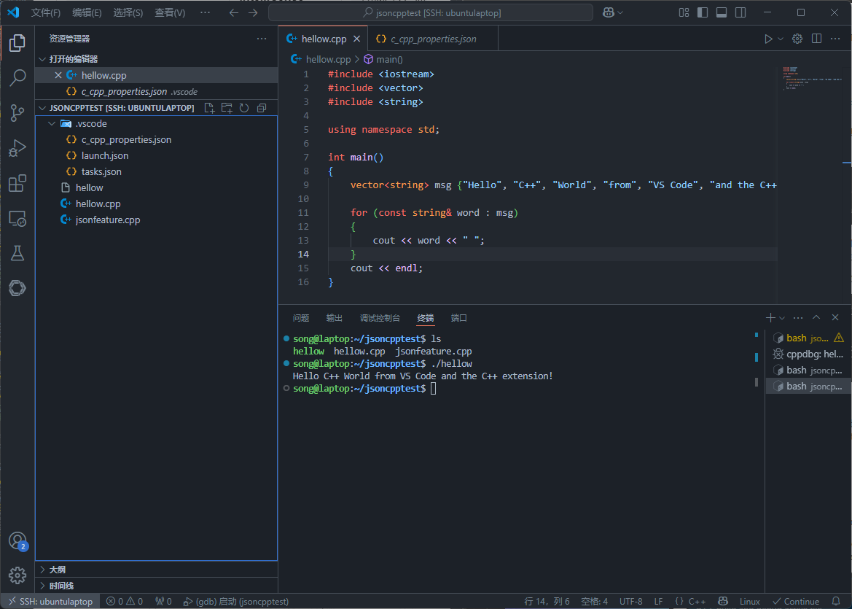Click the UTF-8 encoding in status bar
The image size is (852, 609).
[x=630, y=602]
